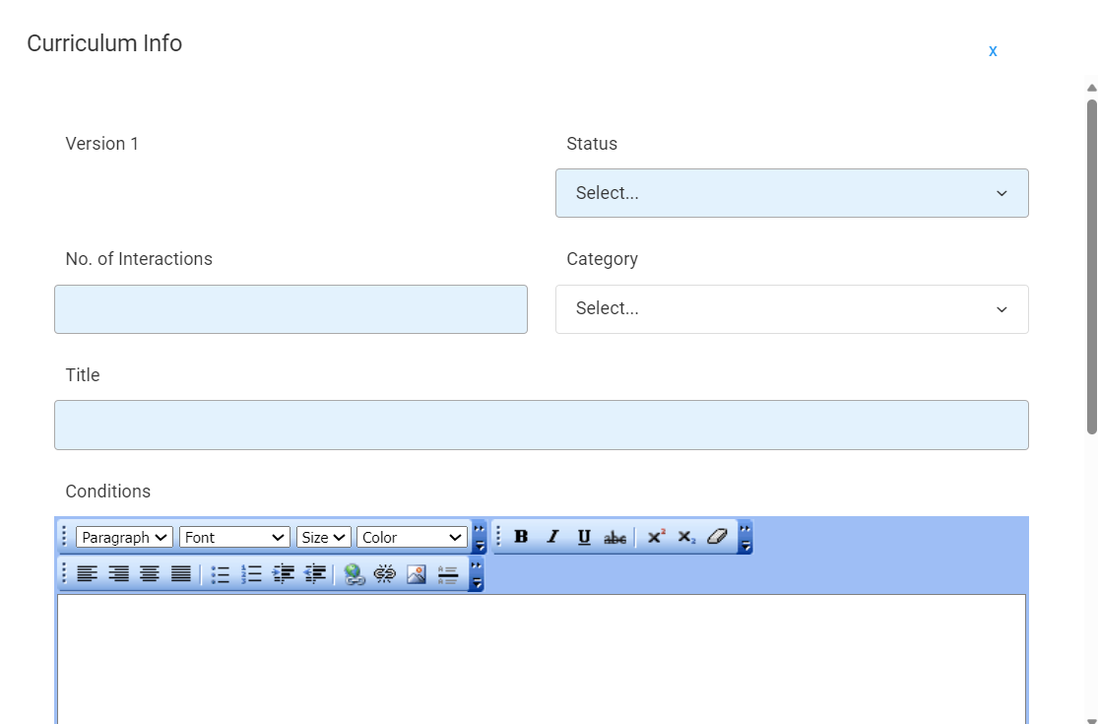Click the eraser remove-formatting icon
This screenshot has height=724, width=1098.
point(718,537)
